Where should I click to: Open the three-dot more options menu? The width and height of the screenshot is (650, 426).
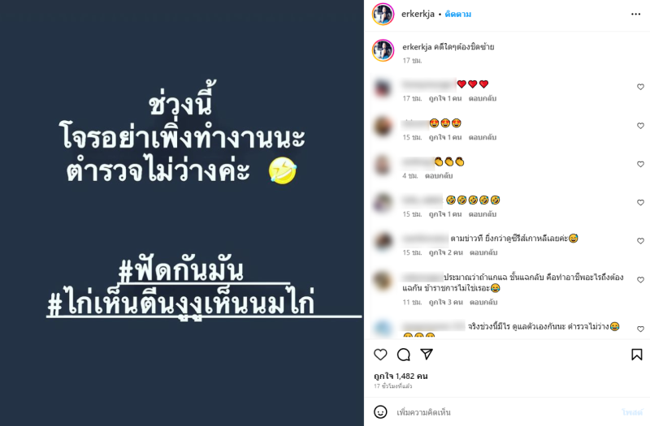[635, 14]
